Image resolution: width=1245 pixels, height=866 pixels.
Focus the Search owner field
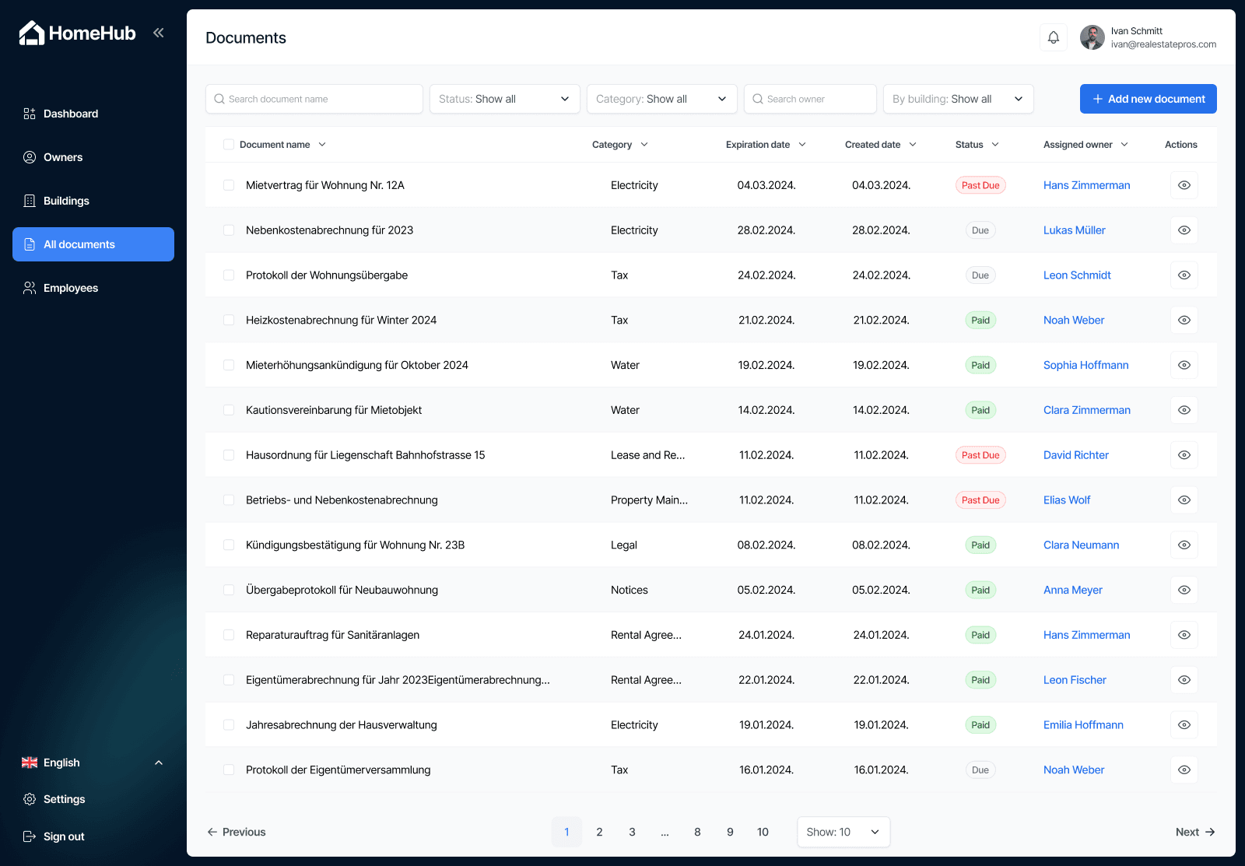coord(810,99)
